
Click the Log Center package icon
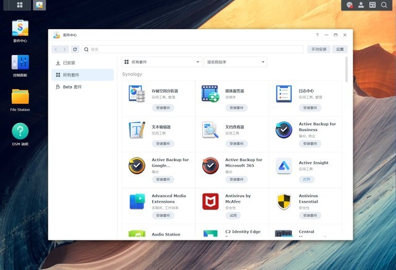(x=284, y=94)
